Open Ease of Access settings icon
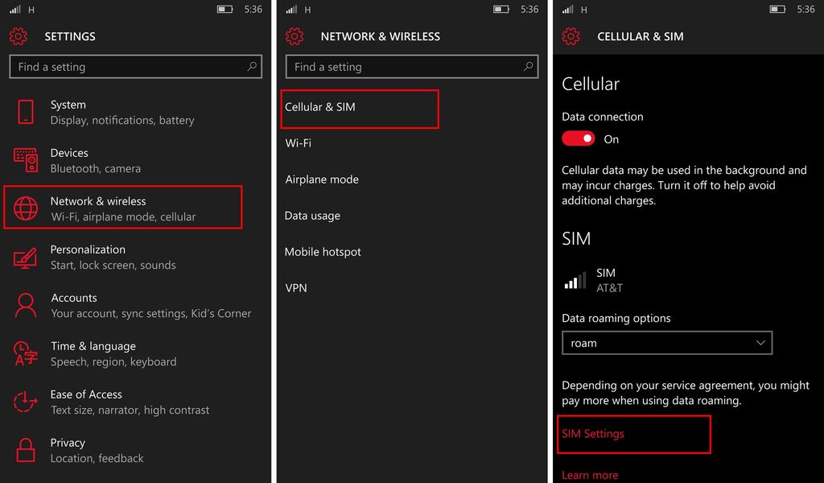The image size is (824, 483). point(23,402)
